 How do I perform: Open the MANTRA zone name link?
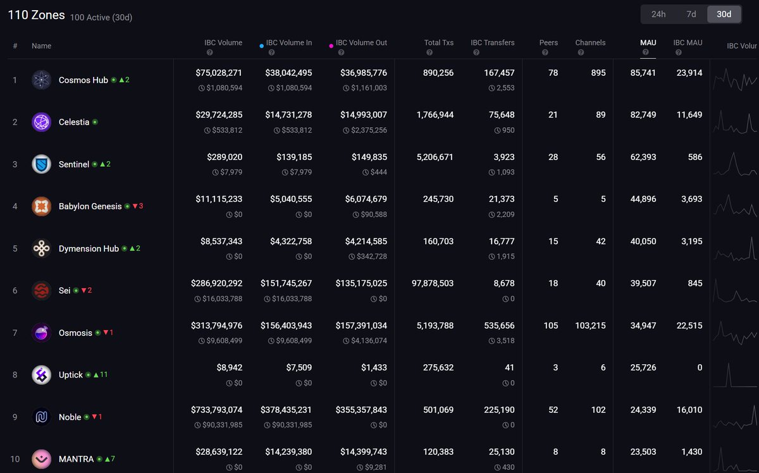77,459
